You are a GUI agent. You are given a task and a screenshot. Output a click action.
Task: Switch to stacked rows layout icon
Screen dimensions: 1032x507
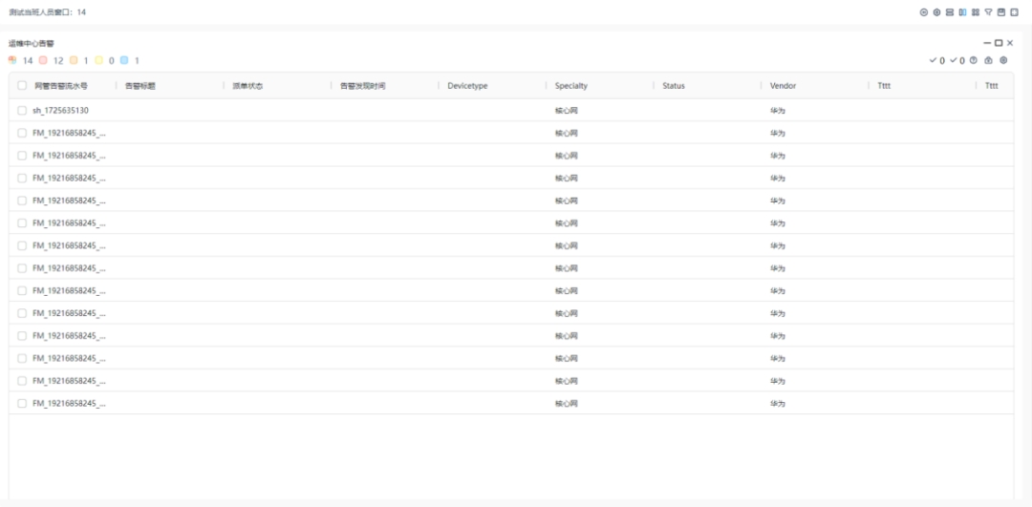click(950, 12)
